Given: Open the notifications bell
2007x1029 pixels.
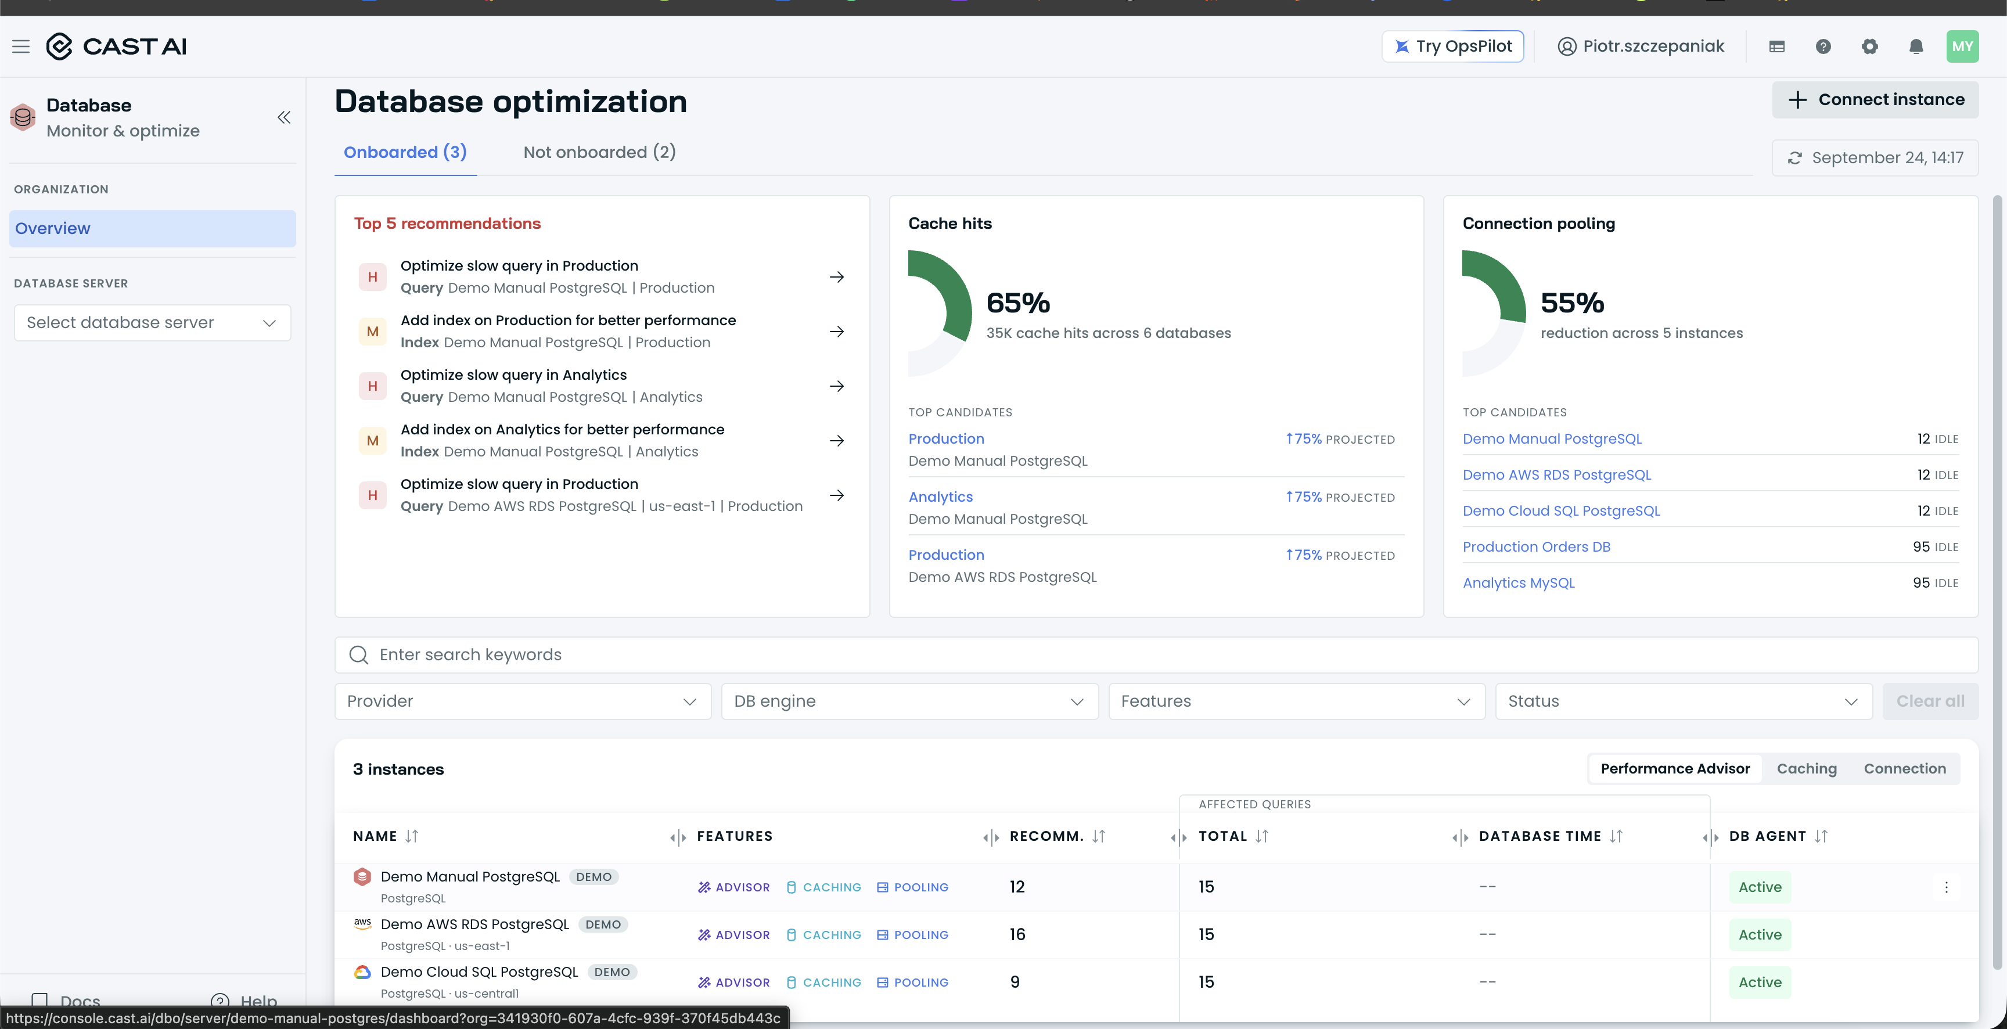Looking at the screenshot, I should 1916,46.
